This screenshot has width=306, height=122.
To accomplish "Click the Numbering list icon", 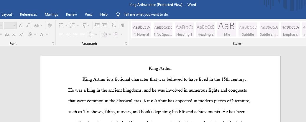I will [73, 25].
